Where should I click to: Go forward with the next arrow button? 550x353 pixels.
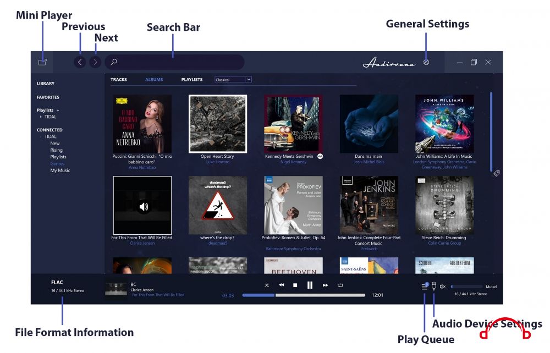tap(95, 62)
